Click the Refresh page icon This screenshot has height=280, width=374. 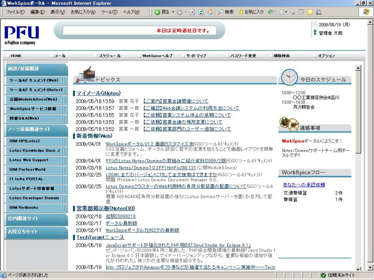coord(201,12)
